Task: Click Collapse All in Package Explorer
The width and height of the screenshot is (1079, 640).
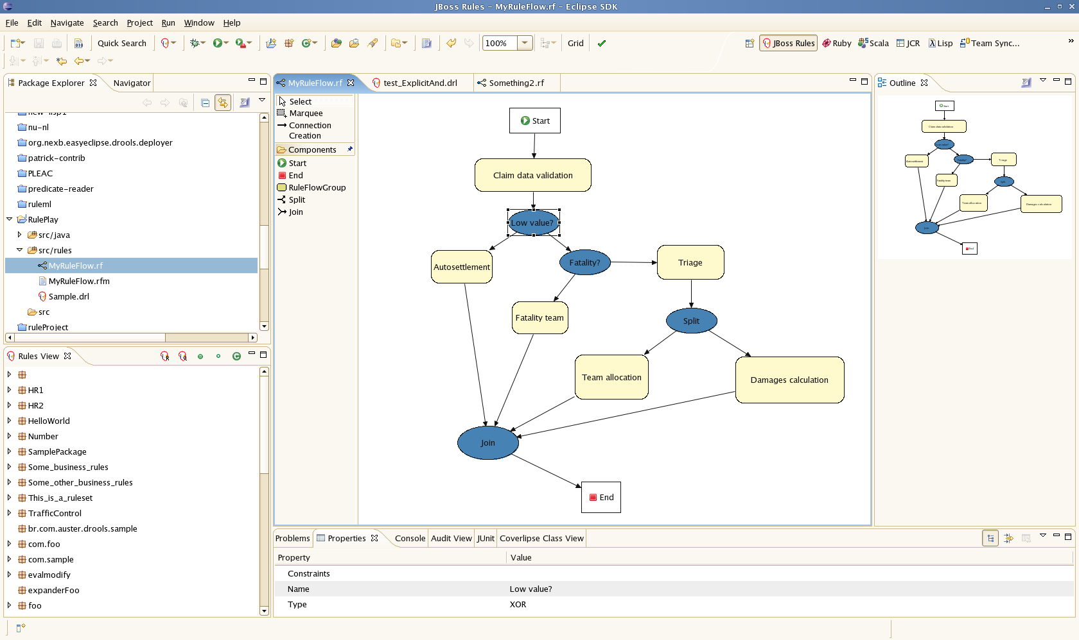Action: 205,103
